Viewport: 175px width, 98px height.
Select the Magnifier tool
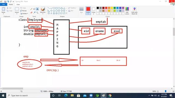point(37,13)
